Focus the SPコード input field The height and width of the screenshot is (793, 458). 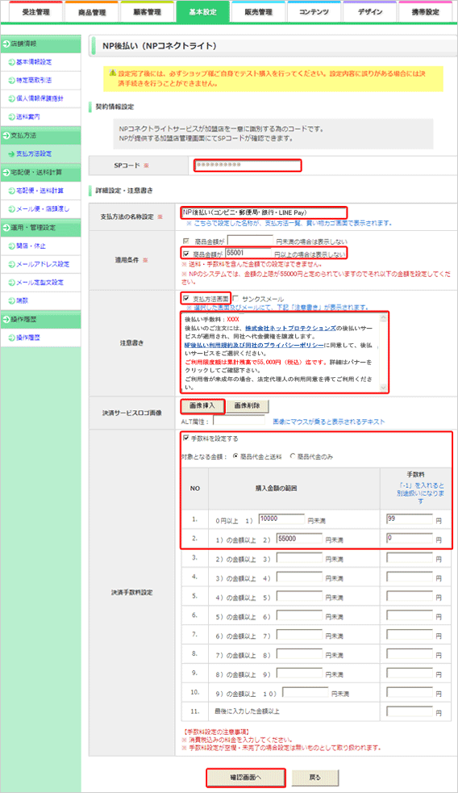pyautogui.click(x=248, y=165)
